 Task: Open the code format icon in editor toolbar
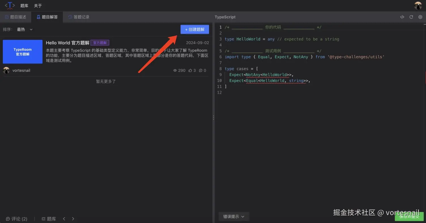[402, 17]
